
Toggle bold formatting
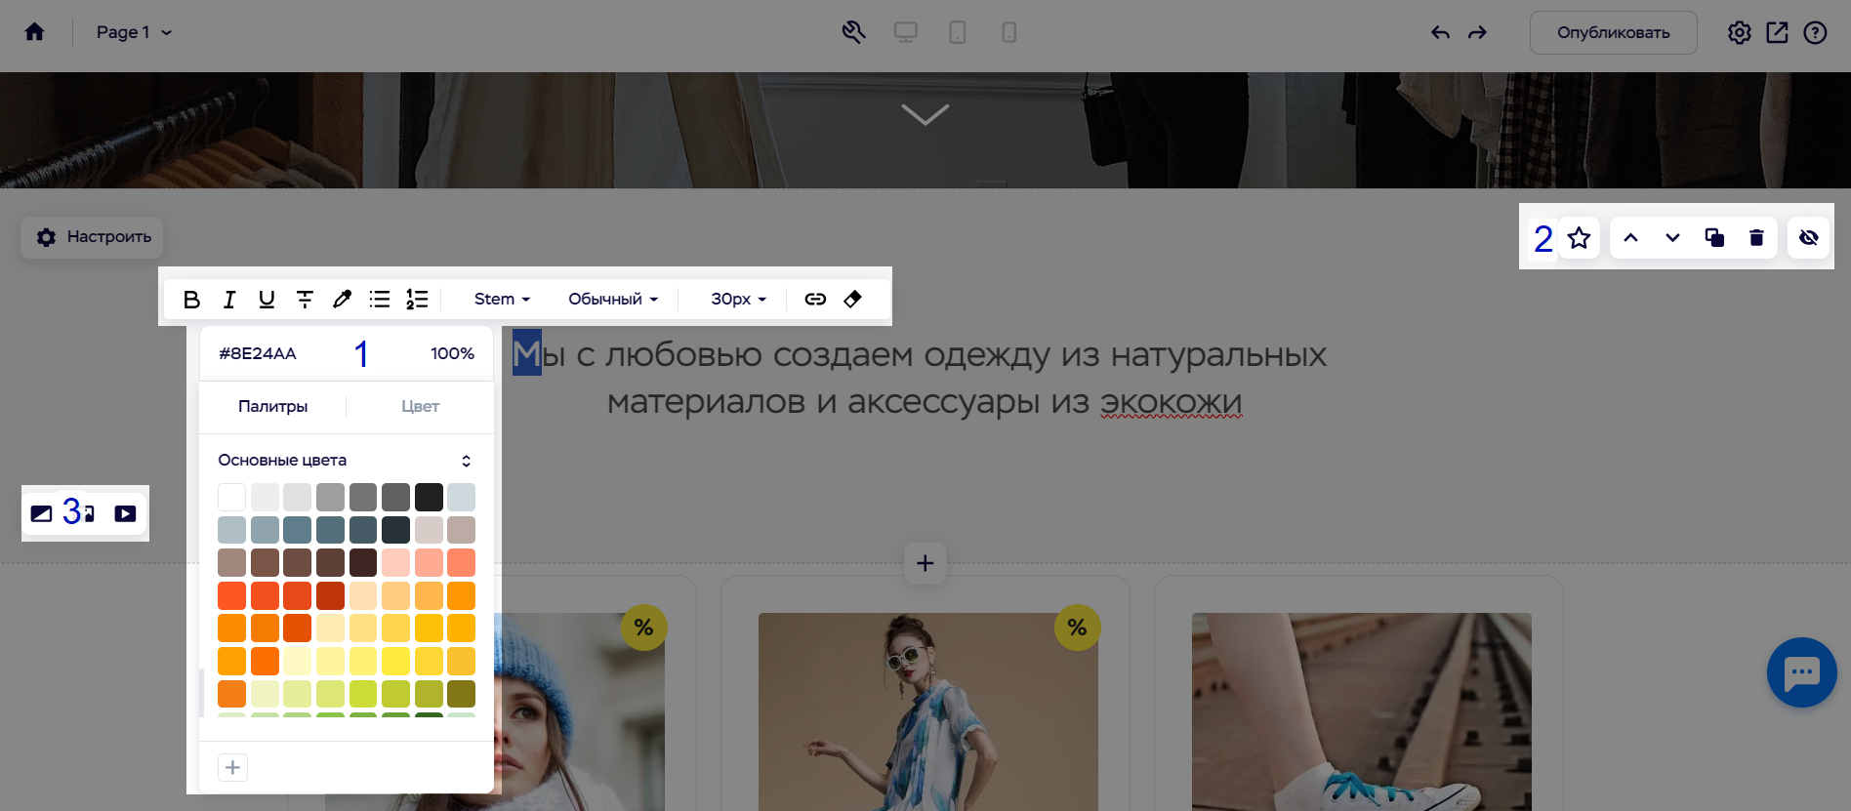click(x=191, y=299)
